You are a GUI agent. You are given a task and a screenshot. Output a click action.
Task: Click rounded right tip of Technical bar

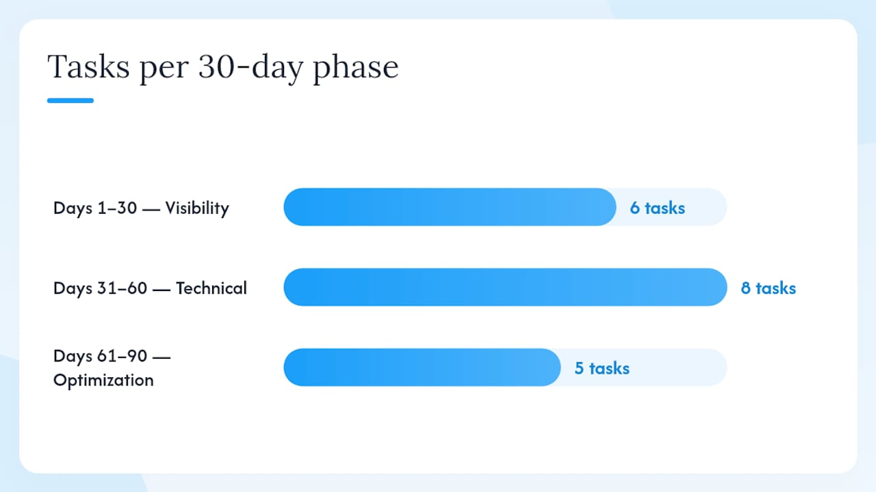[717, 287]
